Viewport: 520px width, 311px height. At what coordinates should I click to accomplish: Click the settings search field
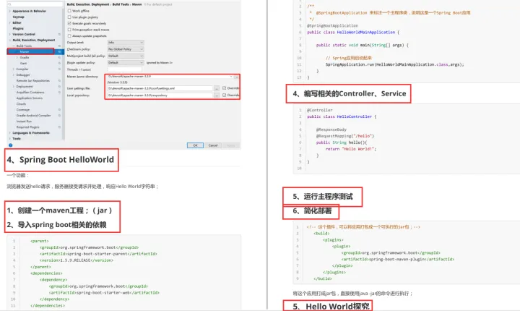point(35,4)
